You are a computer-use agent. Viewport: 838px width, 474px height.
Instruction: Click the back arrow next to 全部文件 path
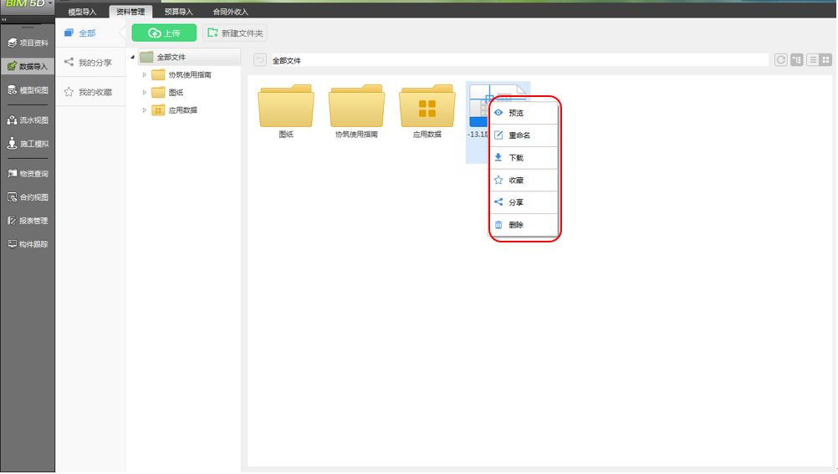260,60
